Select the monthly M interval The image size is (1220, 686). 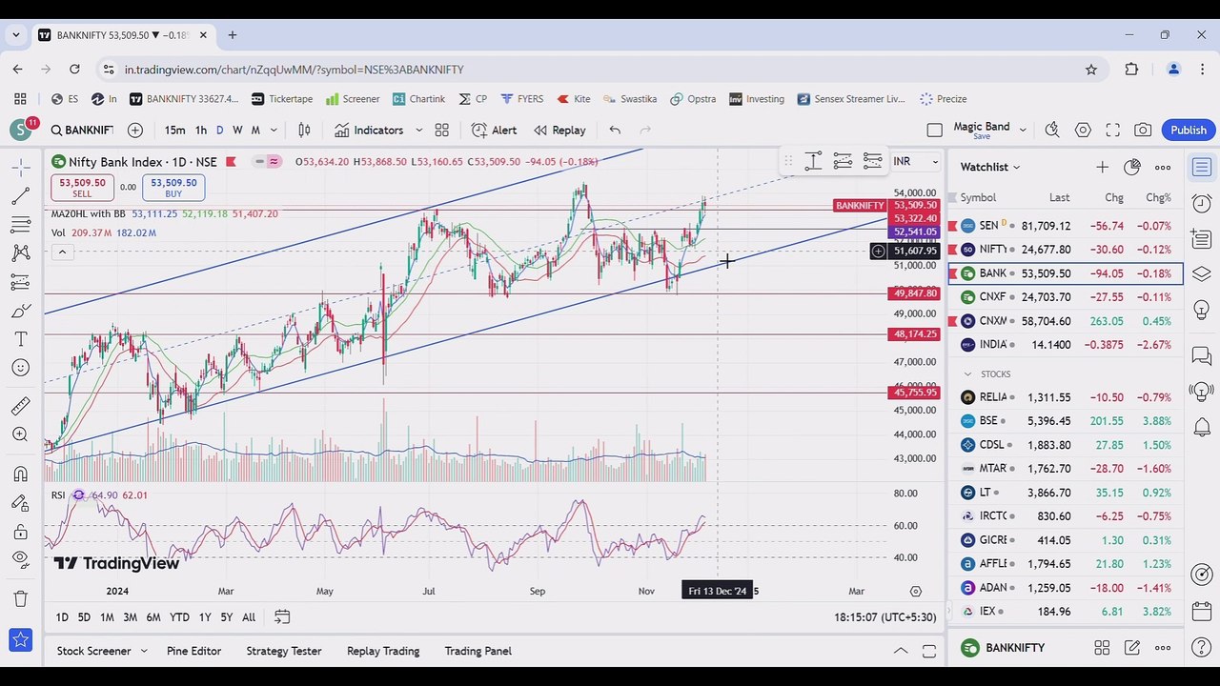pos(255,131)
